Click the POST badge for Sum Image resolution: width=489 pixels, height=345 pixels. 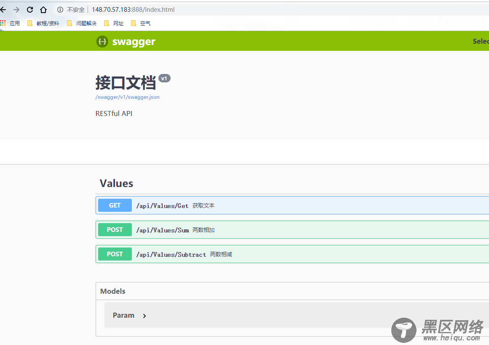pyautogui.click(x=115, y=229)
